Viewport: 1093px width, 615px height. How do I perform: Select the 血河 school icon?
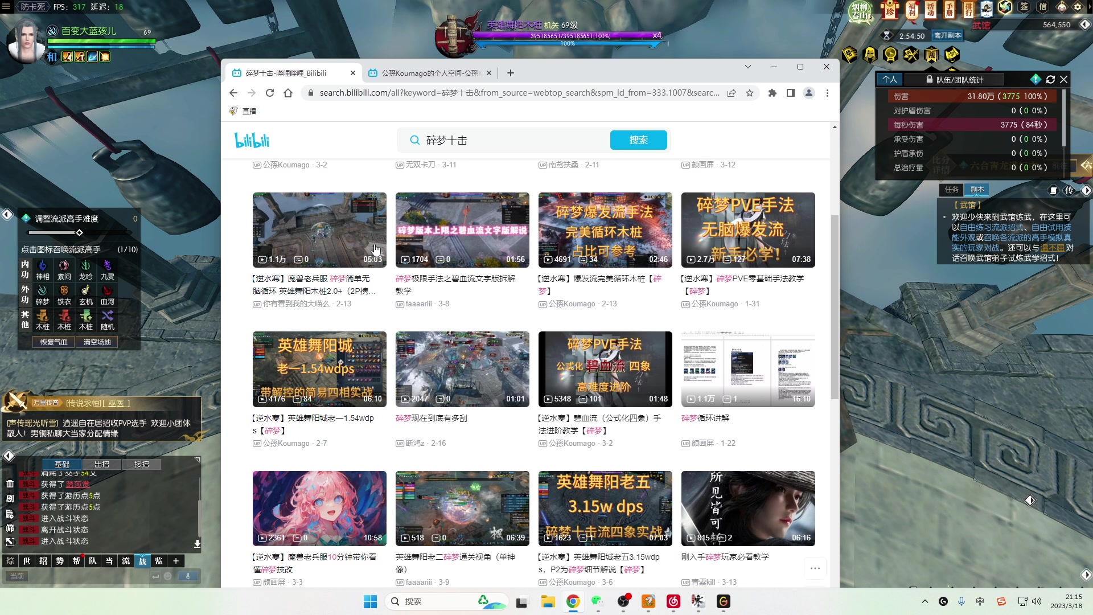[x=107, y=290]
